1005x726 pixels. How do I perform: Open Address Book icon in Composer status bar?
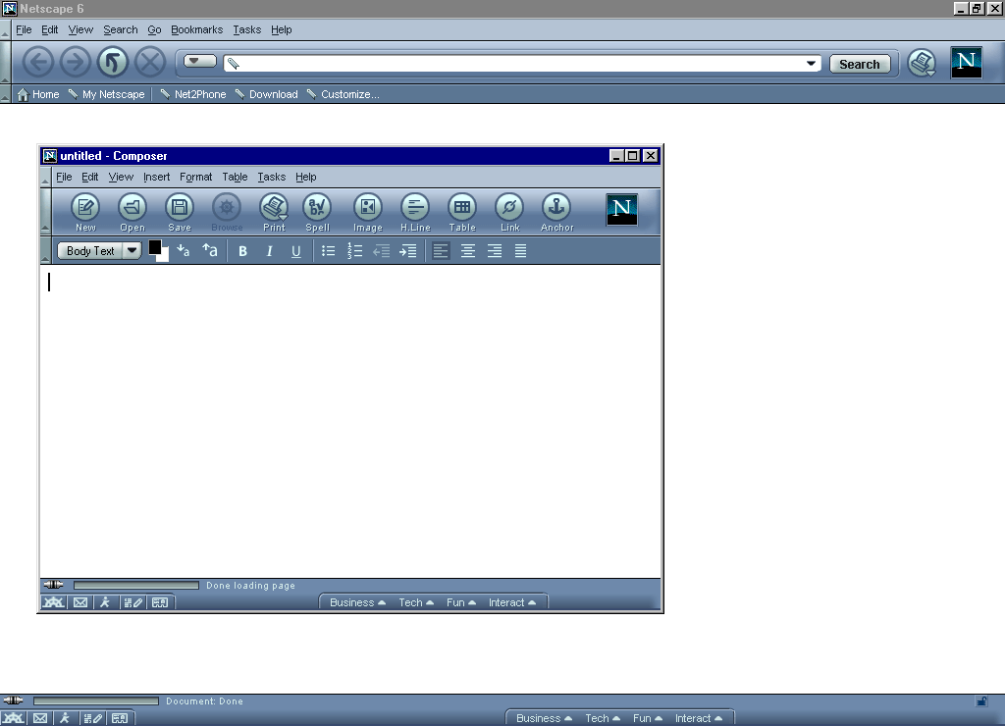pyautogui.click(x=160, y=602)
